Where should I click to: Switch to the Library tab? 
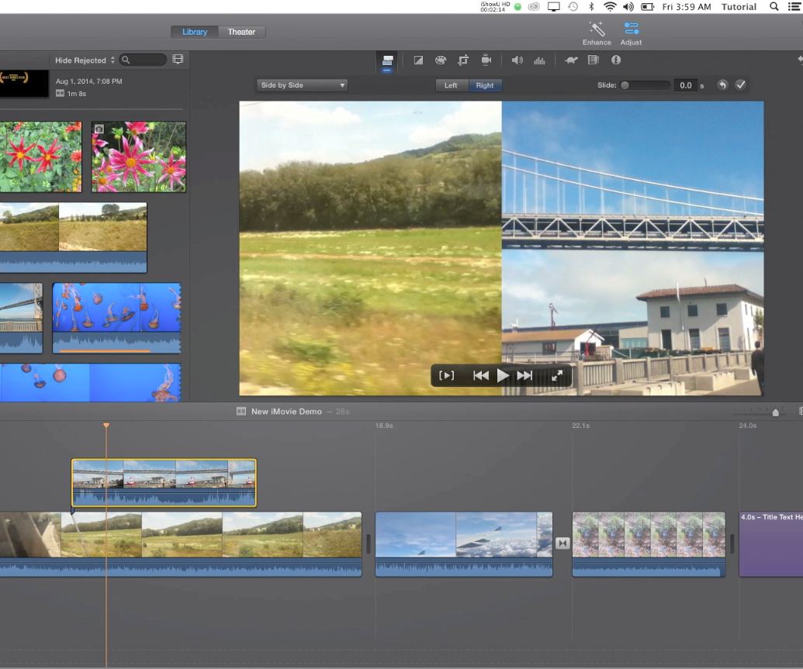pyautogui.click(x=195, y=32)
